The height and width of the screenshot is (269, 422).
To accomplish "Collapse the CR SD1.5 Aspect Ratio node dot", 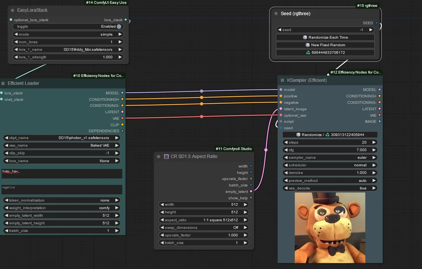I will (x=159, y=156).
